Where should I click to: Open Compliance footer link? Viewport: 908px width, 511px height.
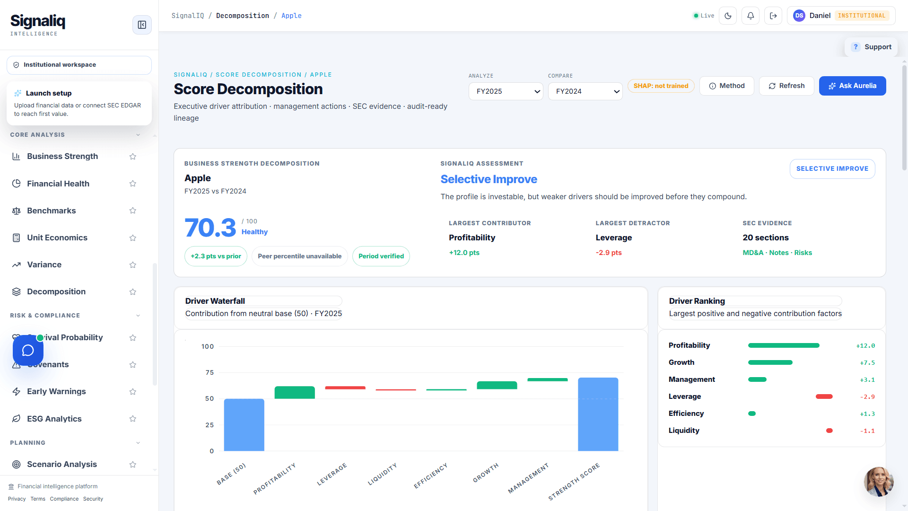[64, 499]
